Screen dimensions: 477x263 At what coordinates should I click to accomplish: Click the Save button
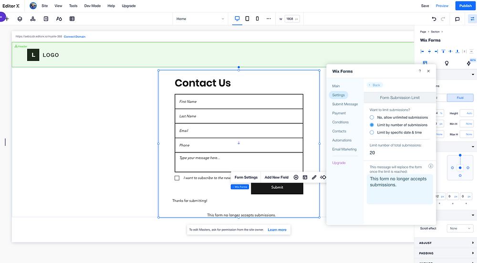[x=425, y=6]
